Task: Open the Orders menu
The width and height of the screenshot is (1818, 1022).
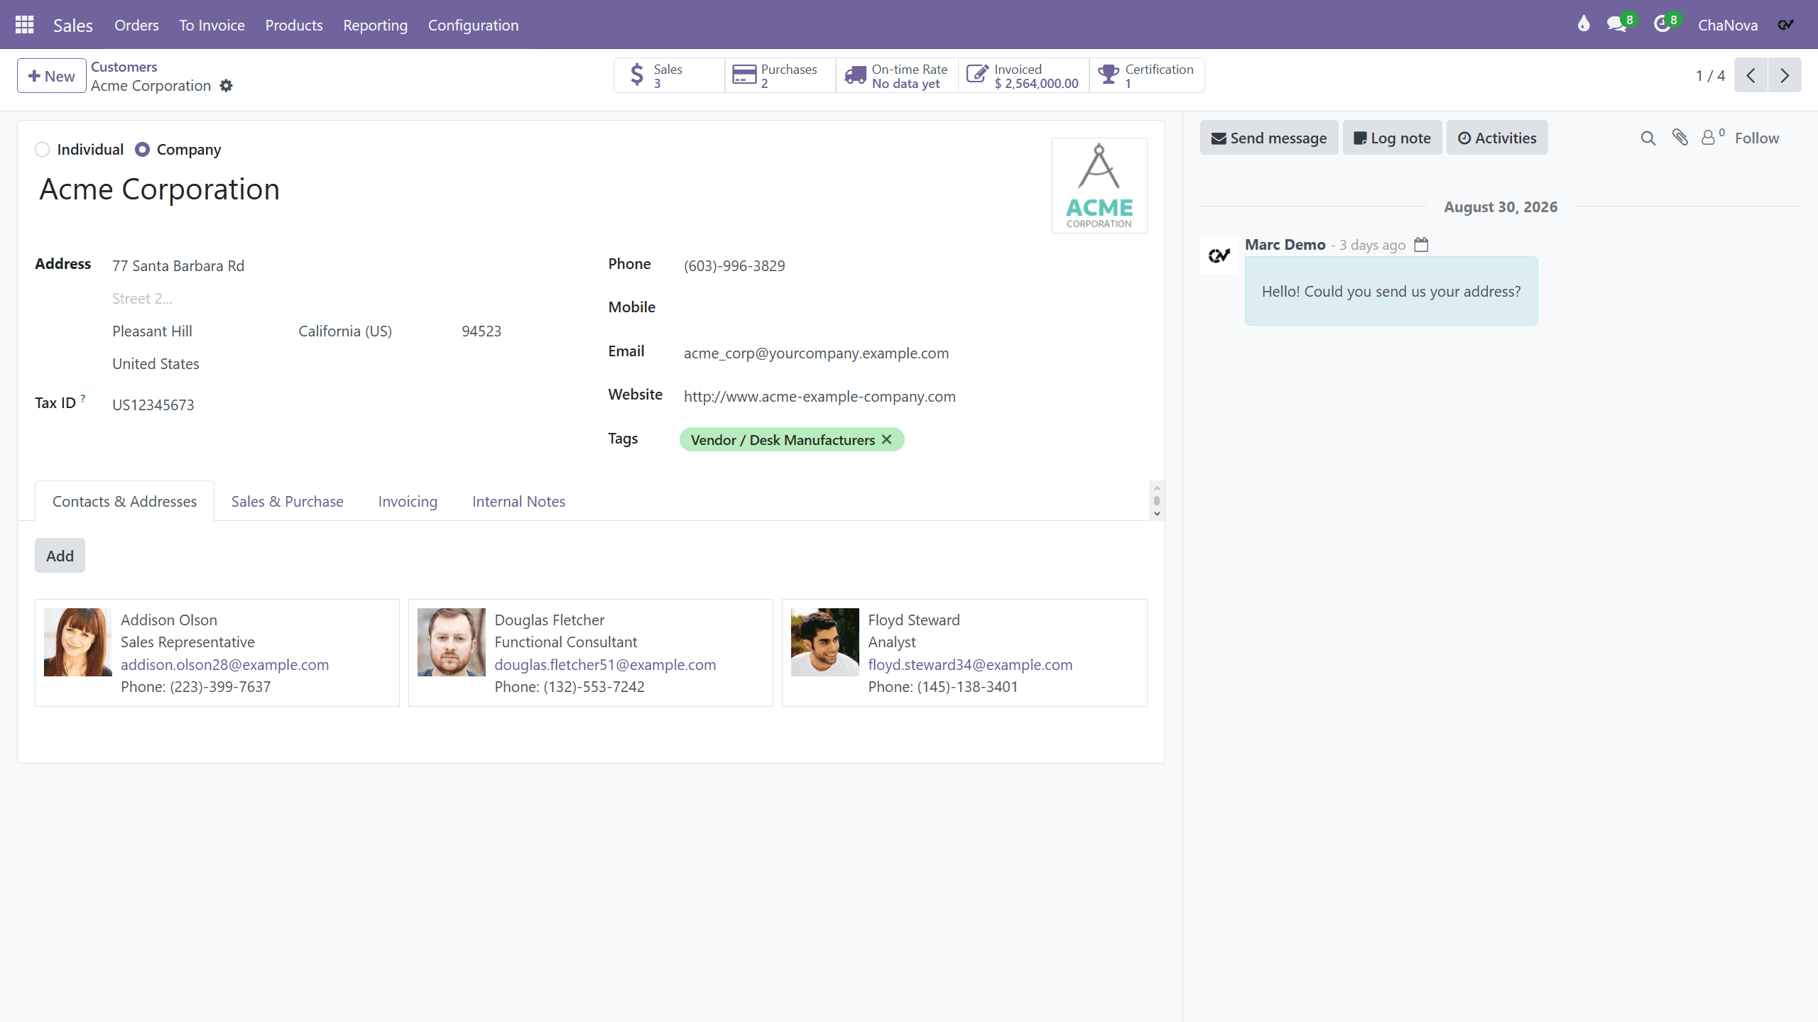Action: pyautogui.click(x=136, y=25)
